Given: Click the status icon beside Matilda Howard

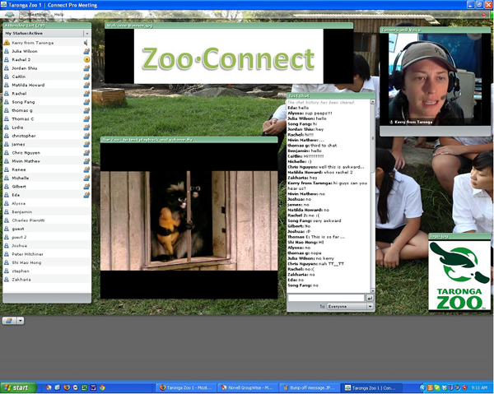Looking at the screenshot, I should [x=86, y=85].
